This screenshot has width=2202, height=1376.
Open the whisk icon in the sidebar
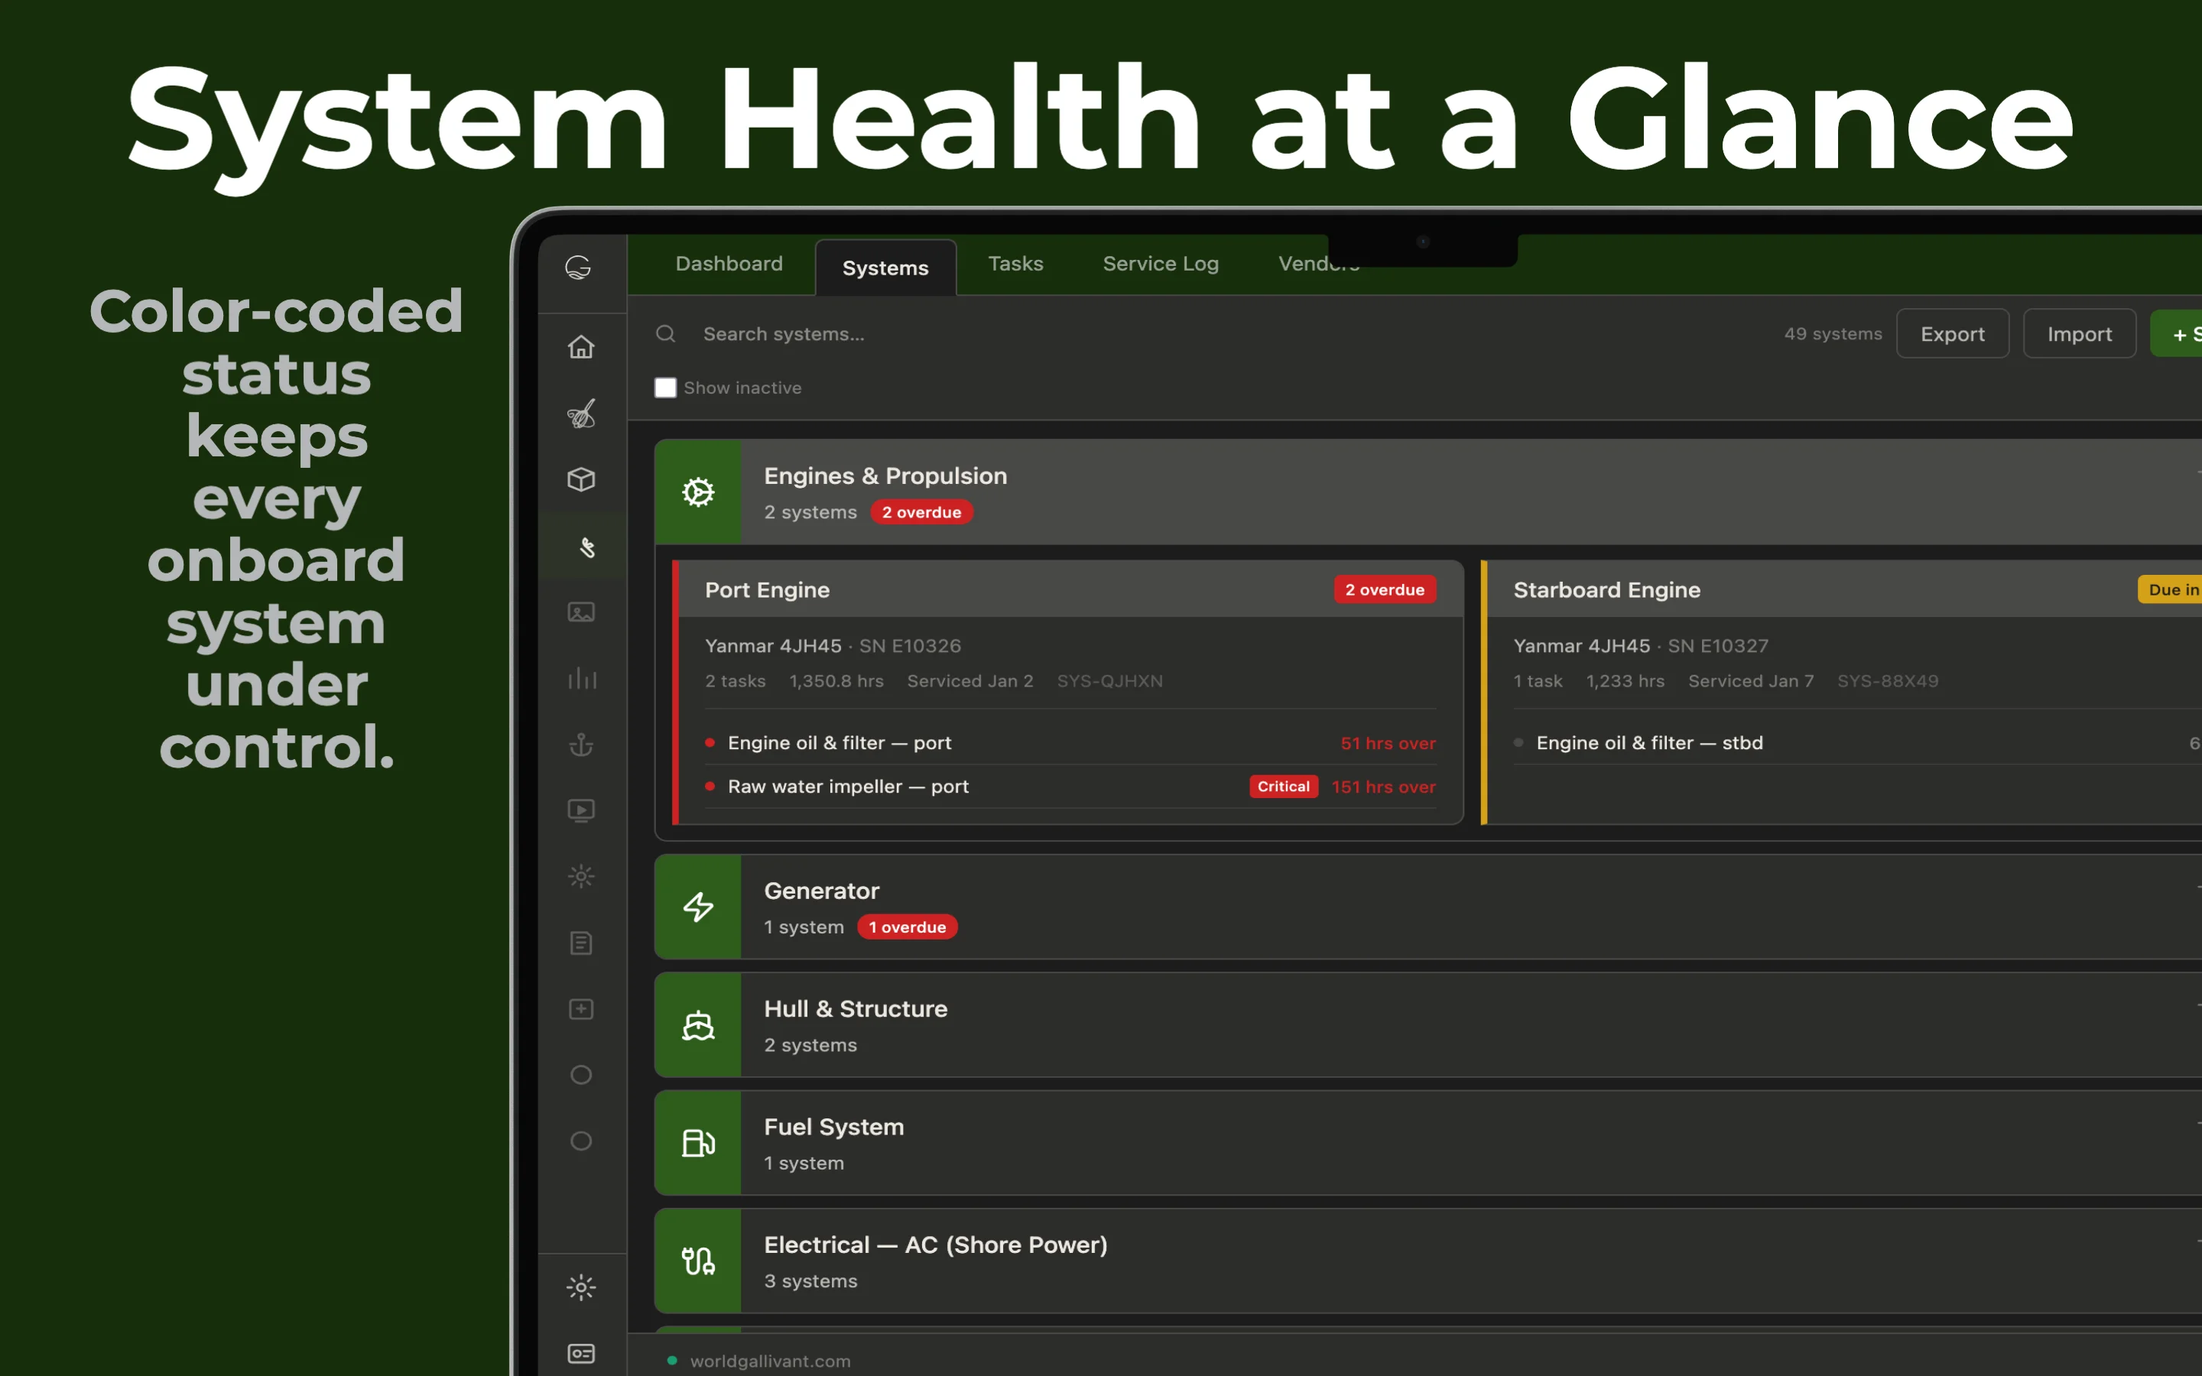(x=580, y=414)
